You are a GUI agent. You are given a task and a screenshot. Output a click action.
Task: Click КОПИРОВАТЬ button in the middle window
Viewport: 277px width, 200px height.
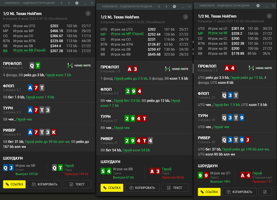pyautogui.click(x=142, y=188)
